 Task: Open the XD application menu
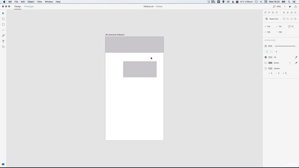10,2
